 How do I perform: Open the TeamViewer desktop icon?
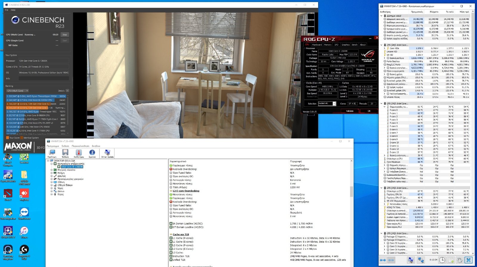(24, 214)
